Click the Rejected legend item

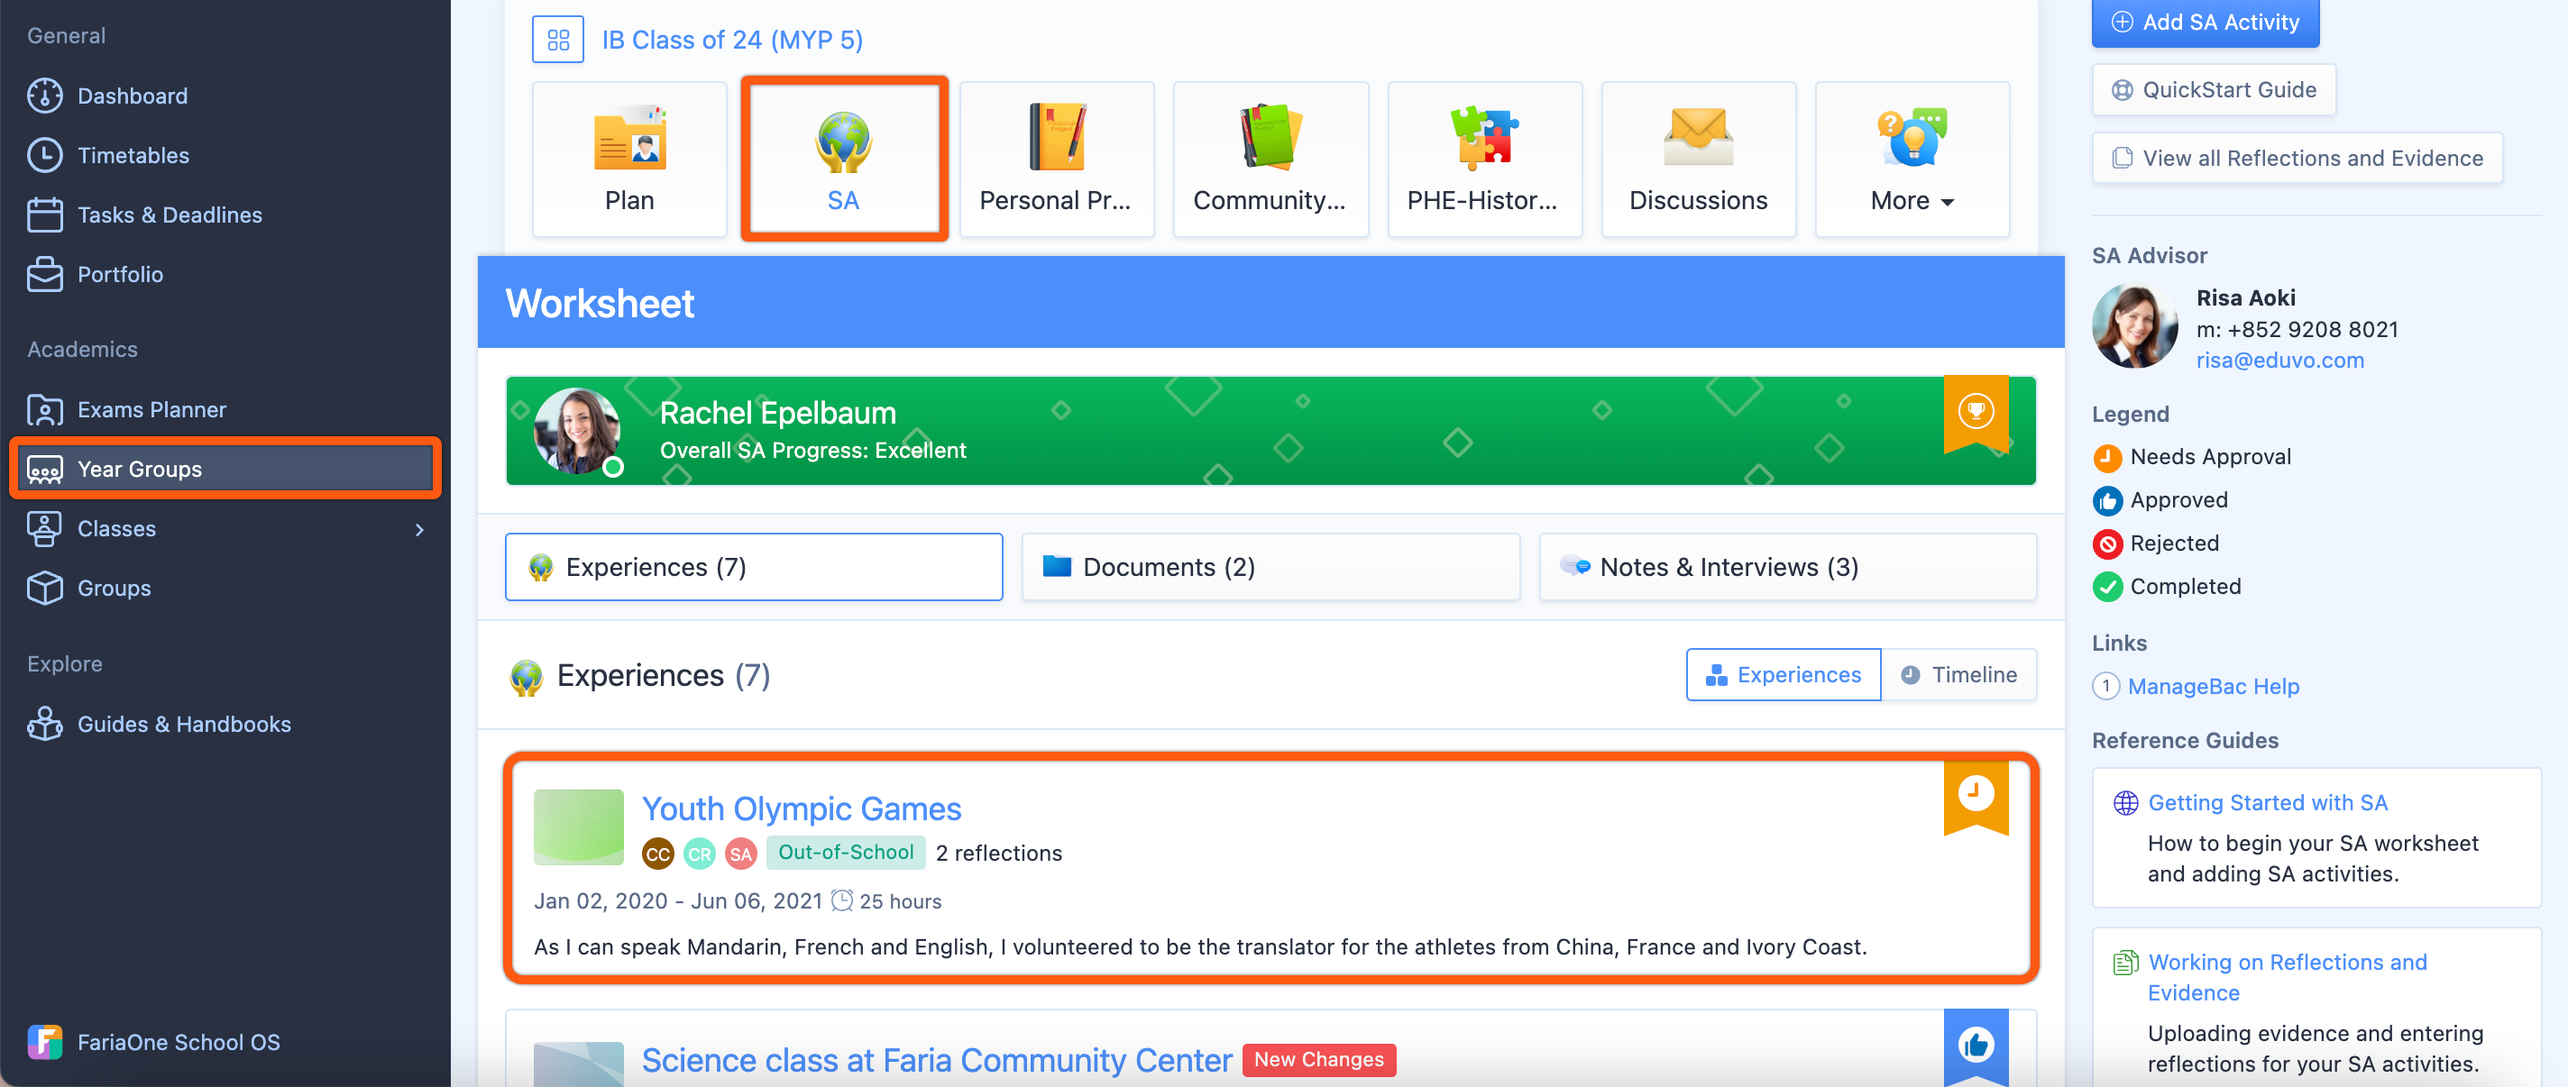2156,544
